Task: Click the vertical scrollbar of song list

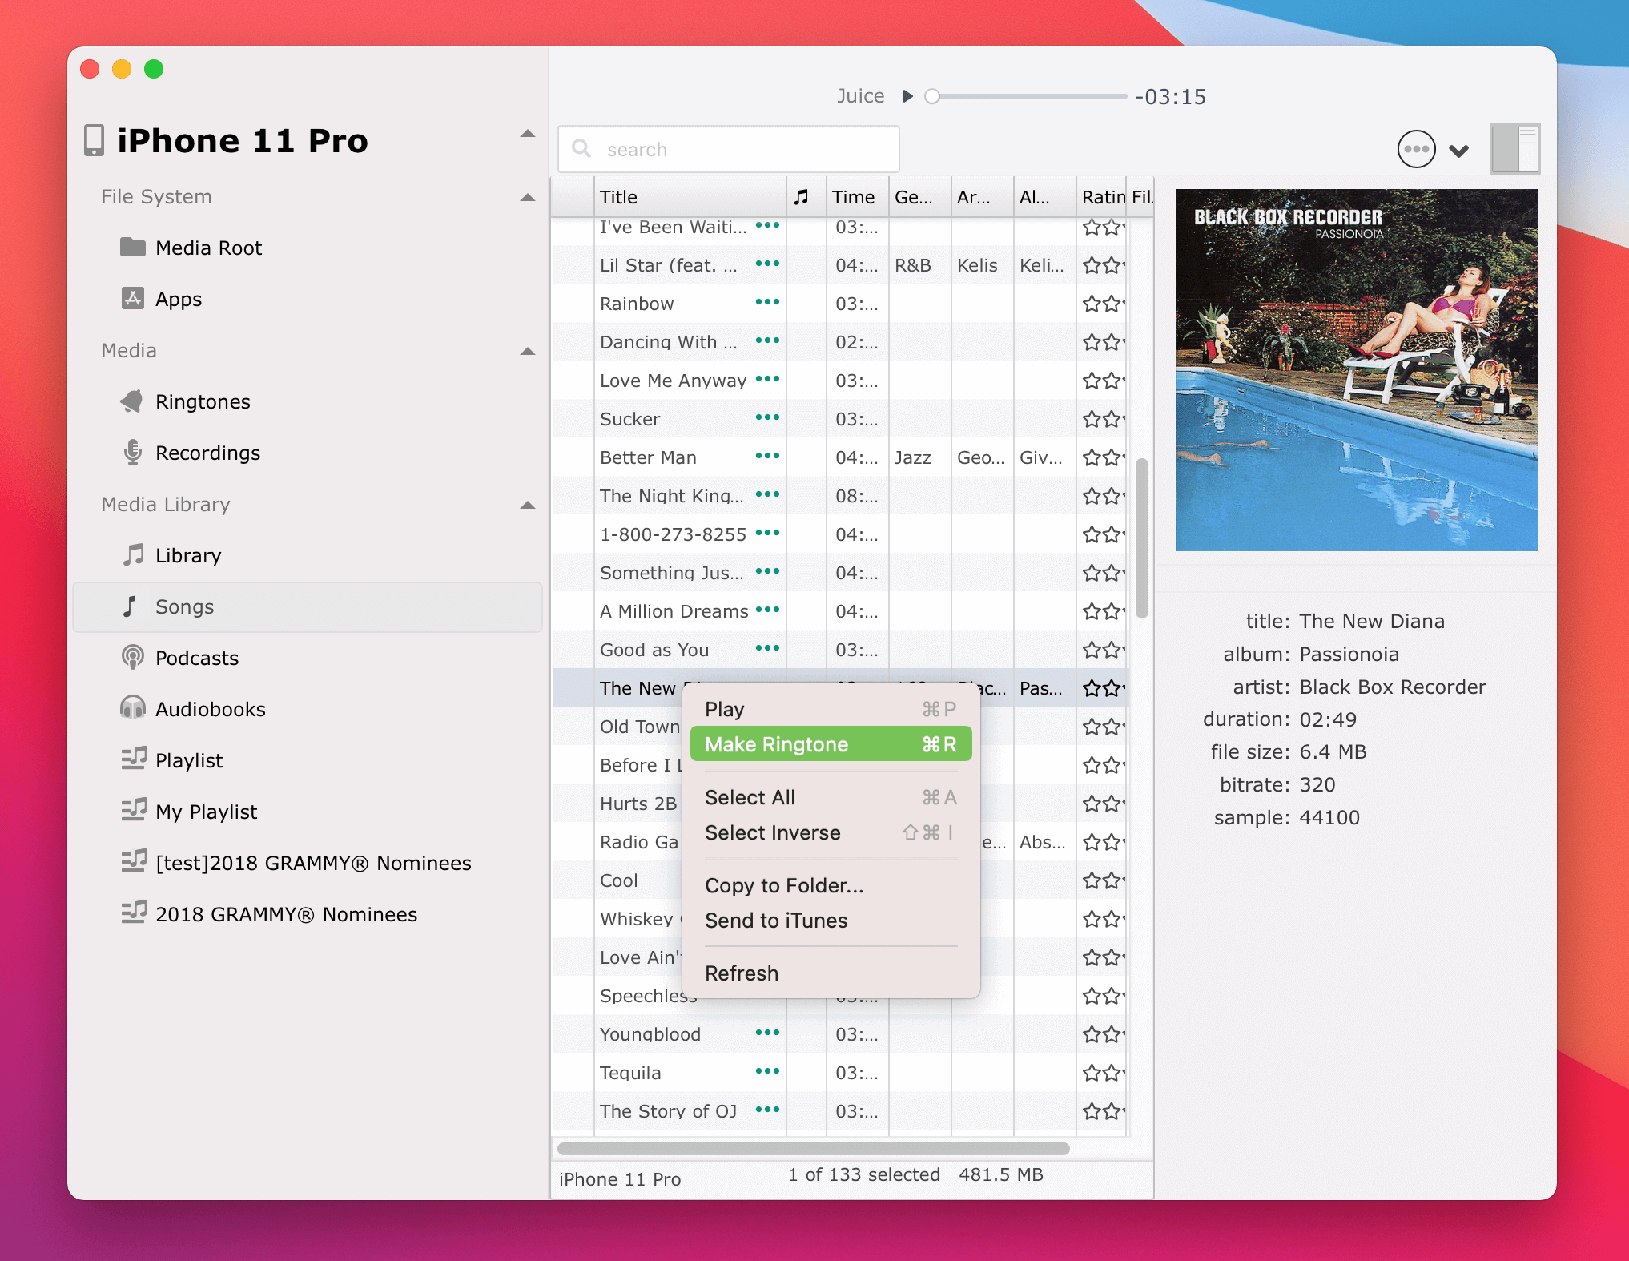Action: [1142, 538]
